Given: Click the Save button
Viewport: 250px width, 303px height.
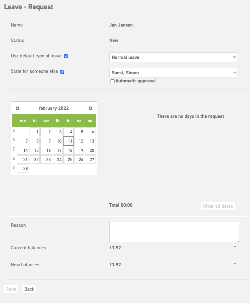Looking at the screenshot, I should click(11, 289).
